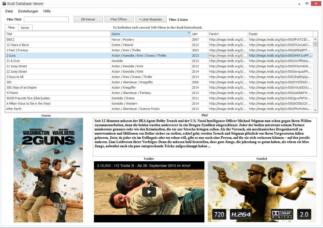Open the Datei menu

9,11
